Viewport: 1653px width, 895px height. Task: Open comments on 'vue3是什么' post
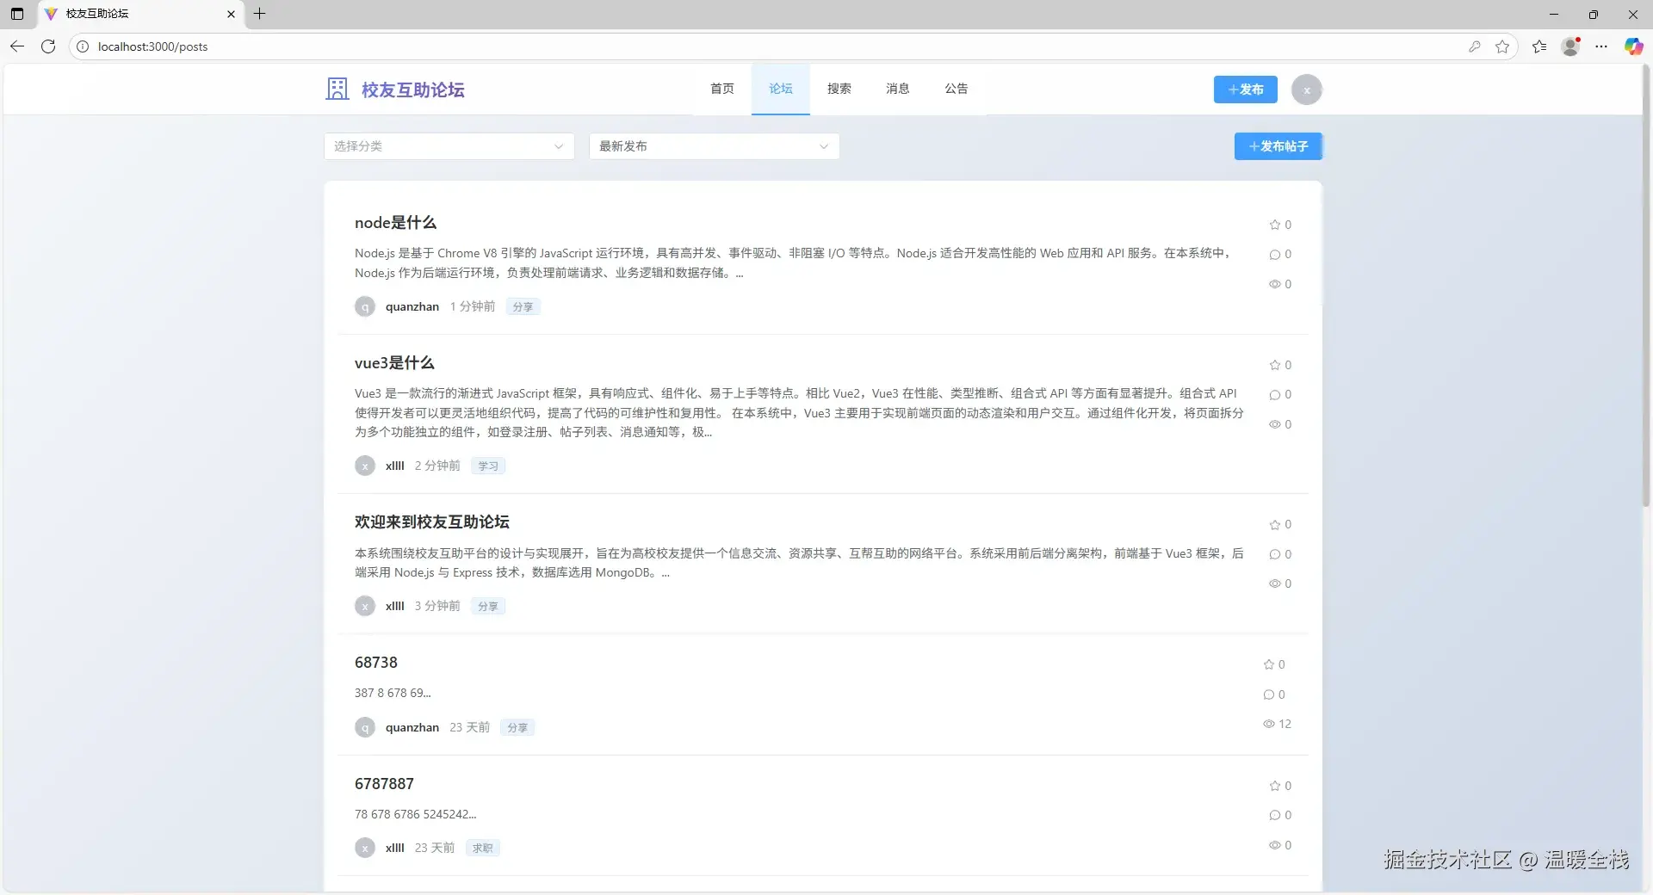(x=1275, y=395)
